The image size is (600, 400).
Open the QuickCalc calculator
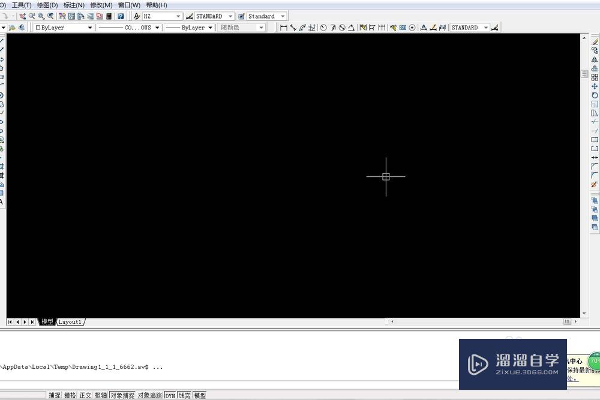click(109, 16)
